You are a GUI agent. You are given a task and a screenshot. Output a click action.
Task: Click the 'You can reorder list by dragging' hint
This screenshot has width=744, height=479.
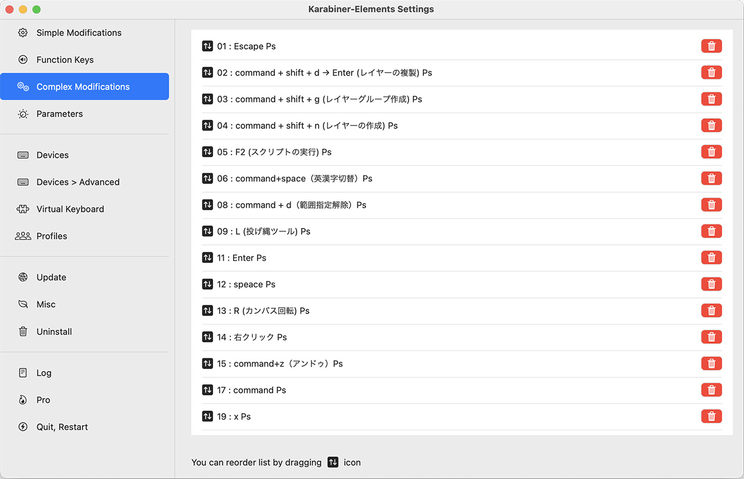coord(256,463)
